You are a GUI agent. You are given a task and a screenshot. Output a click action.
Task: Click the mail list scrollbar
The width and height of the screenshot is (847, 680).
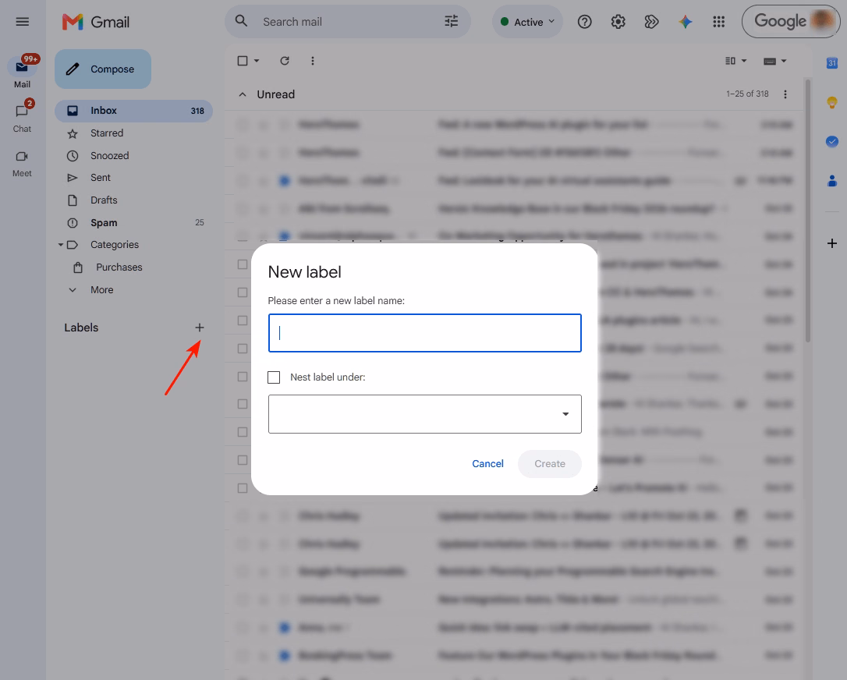807,211
